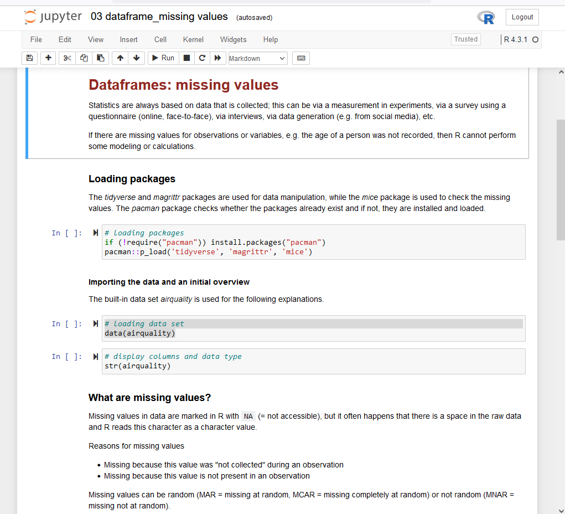Paste cells below using clipboard icon

point(100,58)
